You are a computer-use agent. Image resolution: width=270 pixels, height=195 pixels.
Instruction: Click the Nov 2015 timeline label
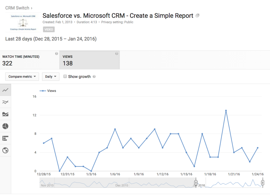(47, 185)
